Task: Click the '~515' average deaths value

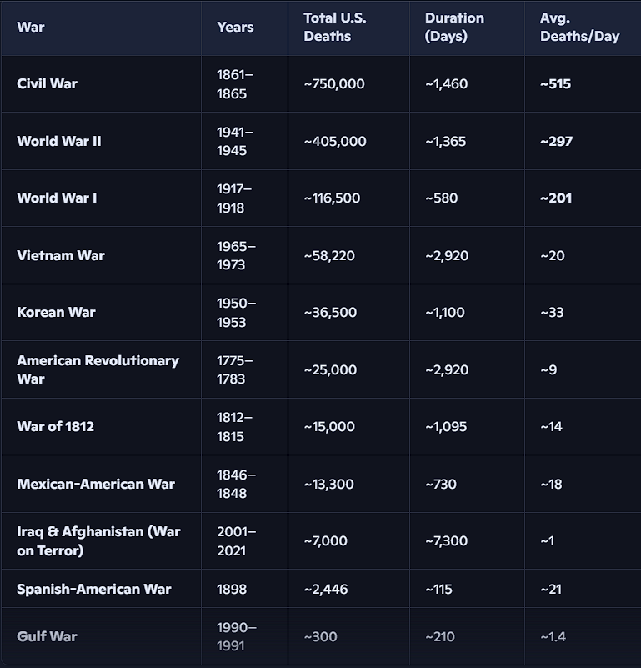Action: (x=555, y=84)
